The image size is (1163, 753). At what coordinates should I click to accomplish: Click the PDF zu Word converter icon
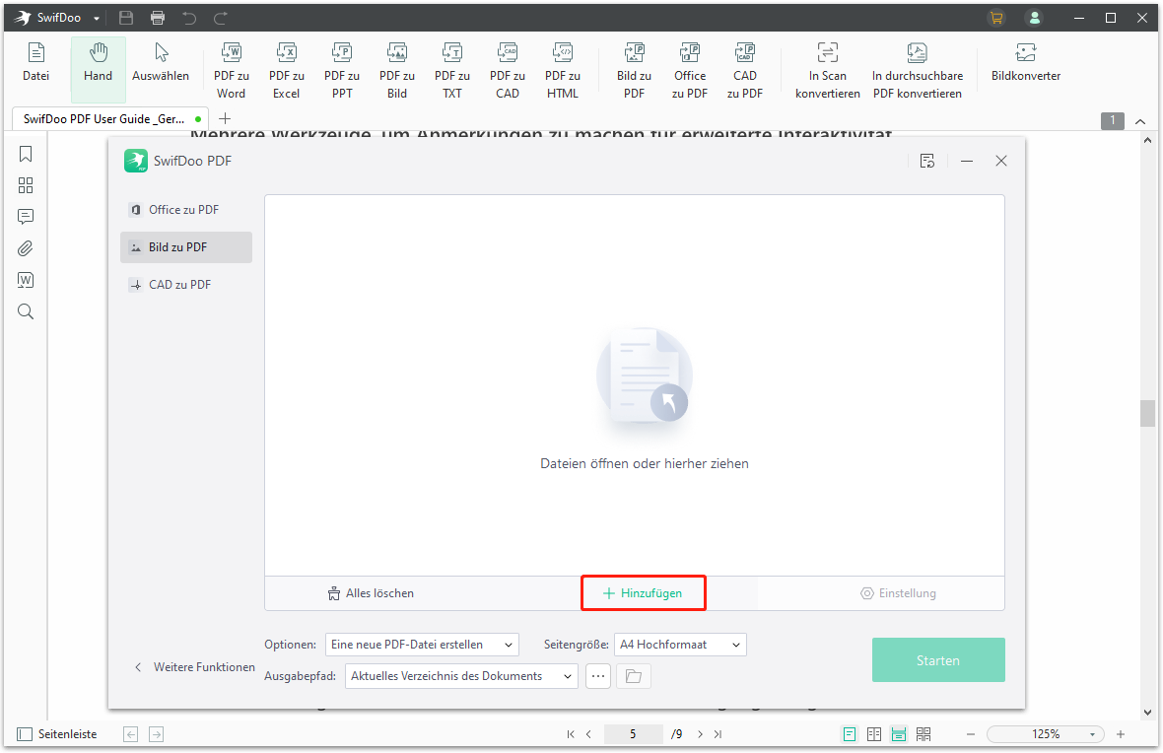pyautogui.click(x=231, y=71)
